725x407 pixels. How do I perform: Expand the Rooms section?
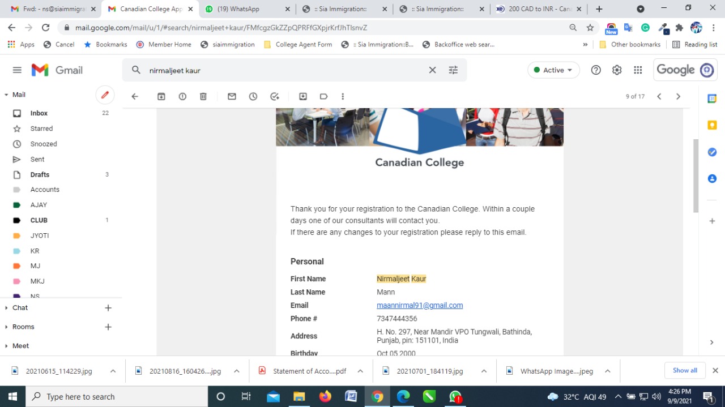[6, 327]
